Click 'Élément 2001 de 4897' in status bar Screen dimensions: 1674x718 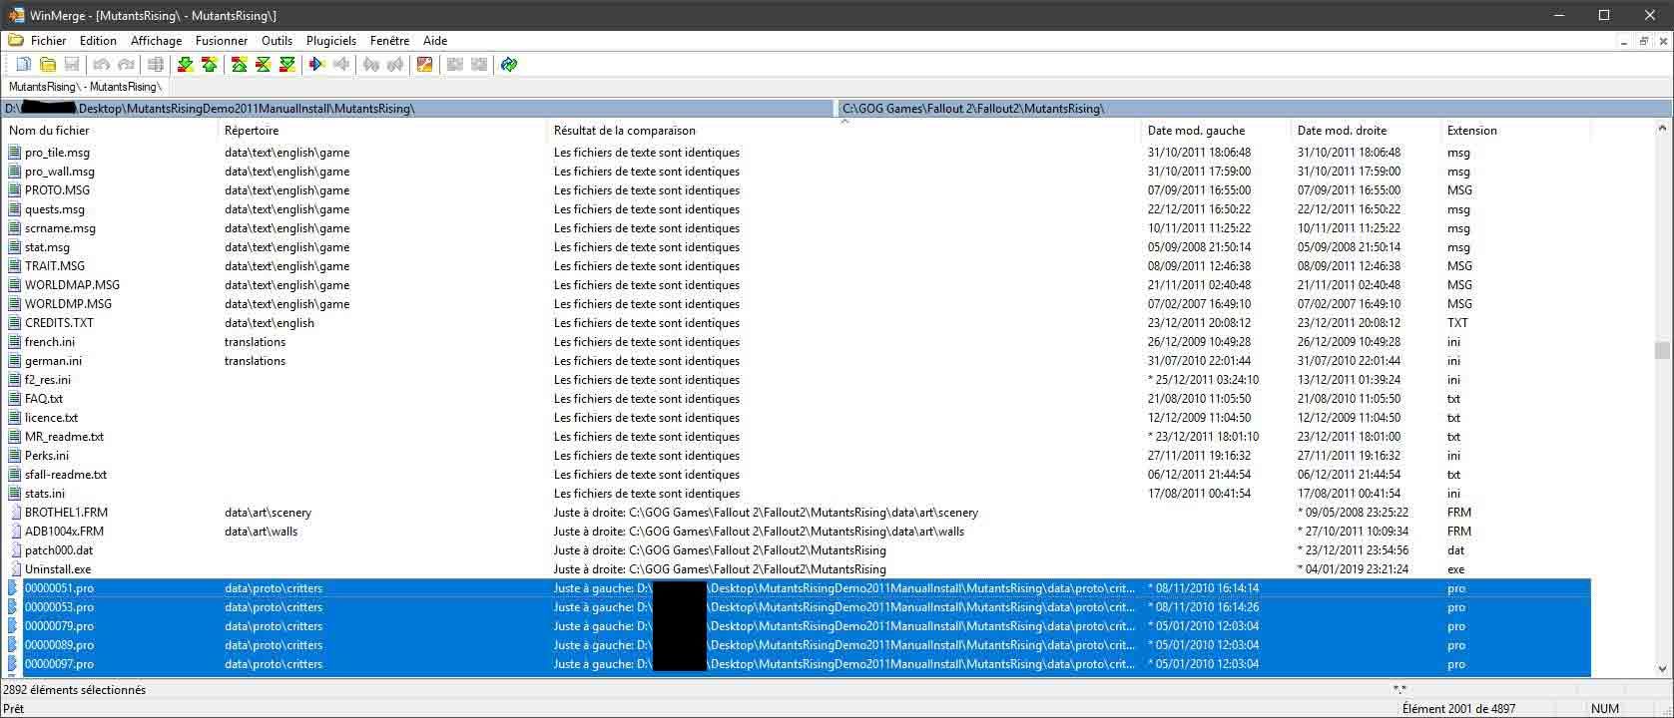[x=1459, y=709]
